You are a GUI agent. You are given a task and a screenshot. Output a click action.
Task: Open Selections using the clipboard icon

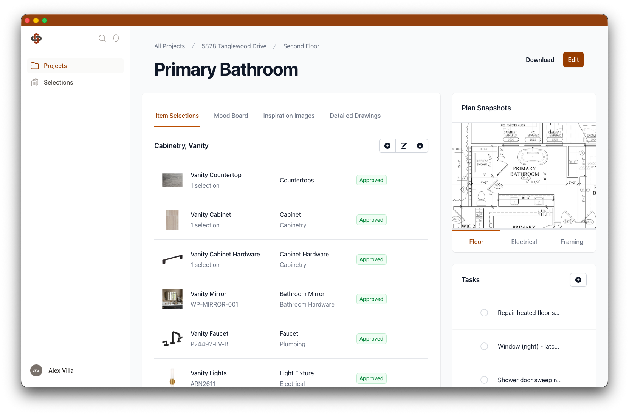coord(35,82)
